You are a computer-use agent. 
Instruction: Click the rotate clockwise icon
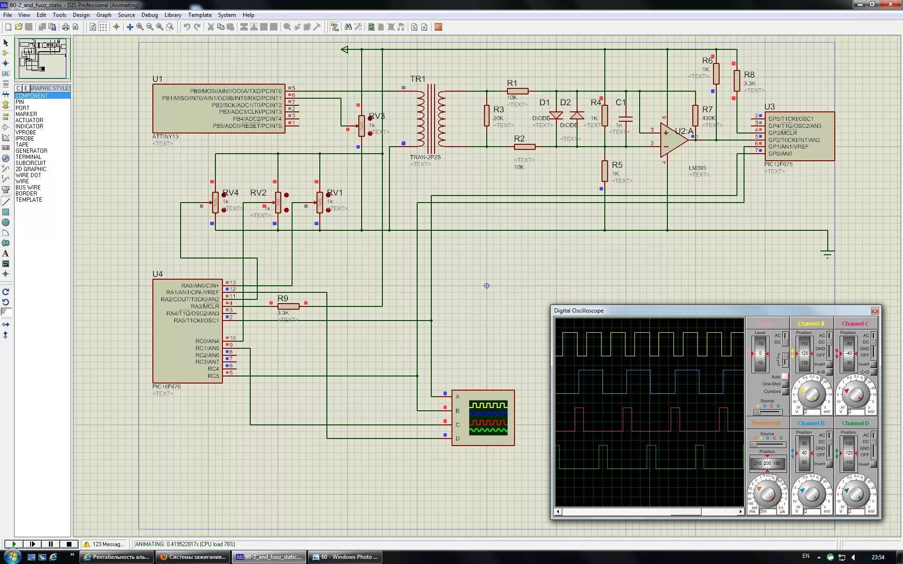tap(6, 292)
